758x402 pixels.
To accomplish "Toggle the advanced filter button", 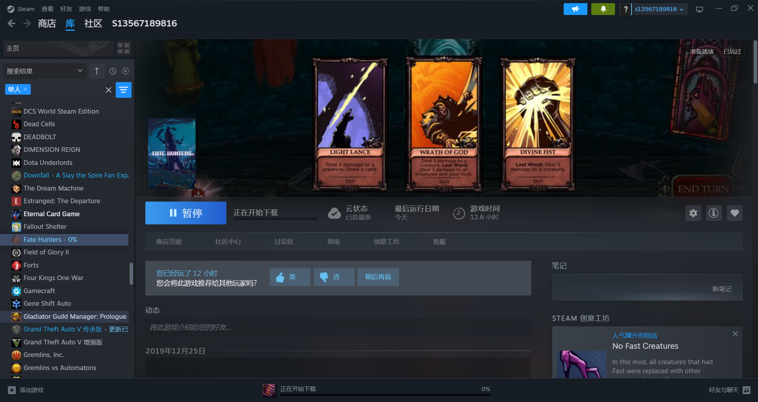I will (x=124, y=90).
